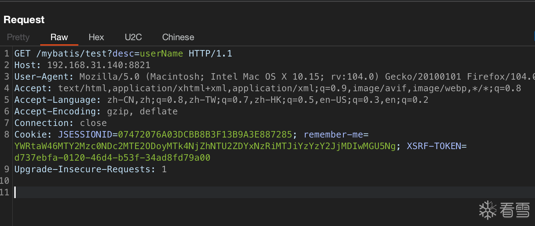Click the JSESSIONID cookie value
The height and width of the screenshot is (226, 535).
coord(205,135)
